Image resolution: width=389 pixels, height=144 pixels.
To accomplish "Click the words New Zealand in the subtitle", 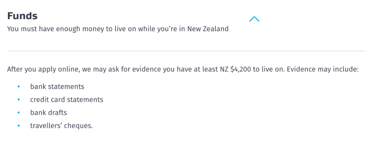I will click(x=208, y=29).
